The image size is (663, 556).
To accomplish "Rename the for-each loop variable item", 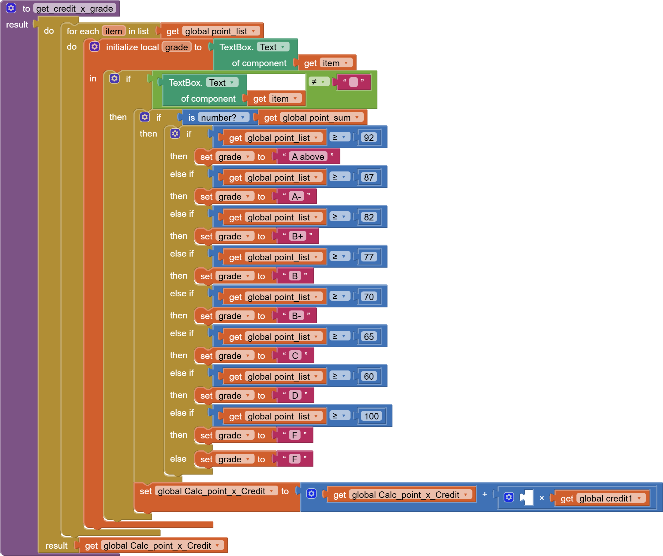I will (114, 31).
